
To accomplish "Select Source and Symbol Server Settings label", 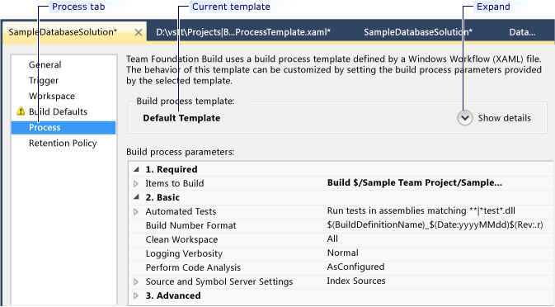I will tap(219, 282).
